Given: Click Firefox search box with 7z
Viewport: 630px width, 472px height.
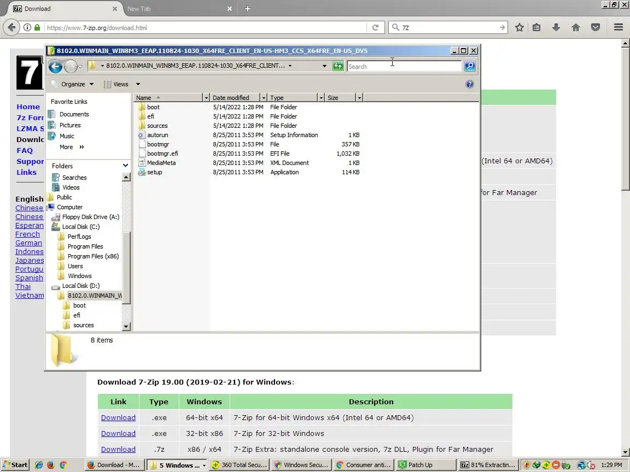Looking at the screenshot, I should pos(448,27).
